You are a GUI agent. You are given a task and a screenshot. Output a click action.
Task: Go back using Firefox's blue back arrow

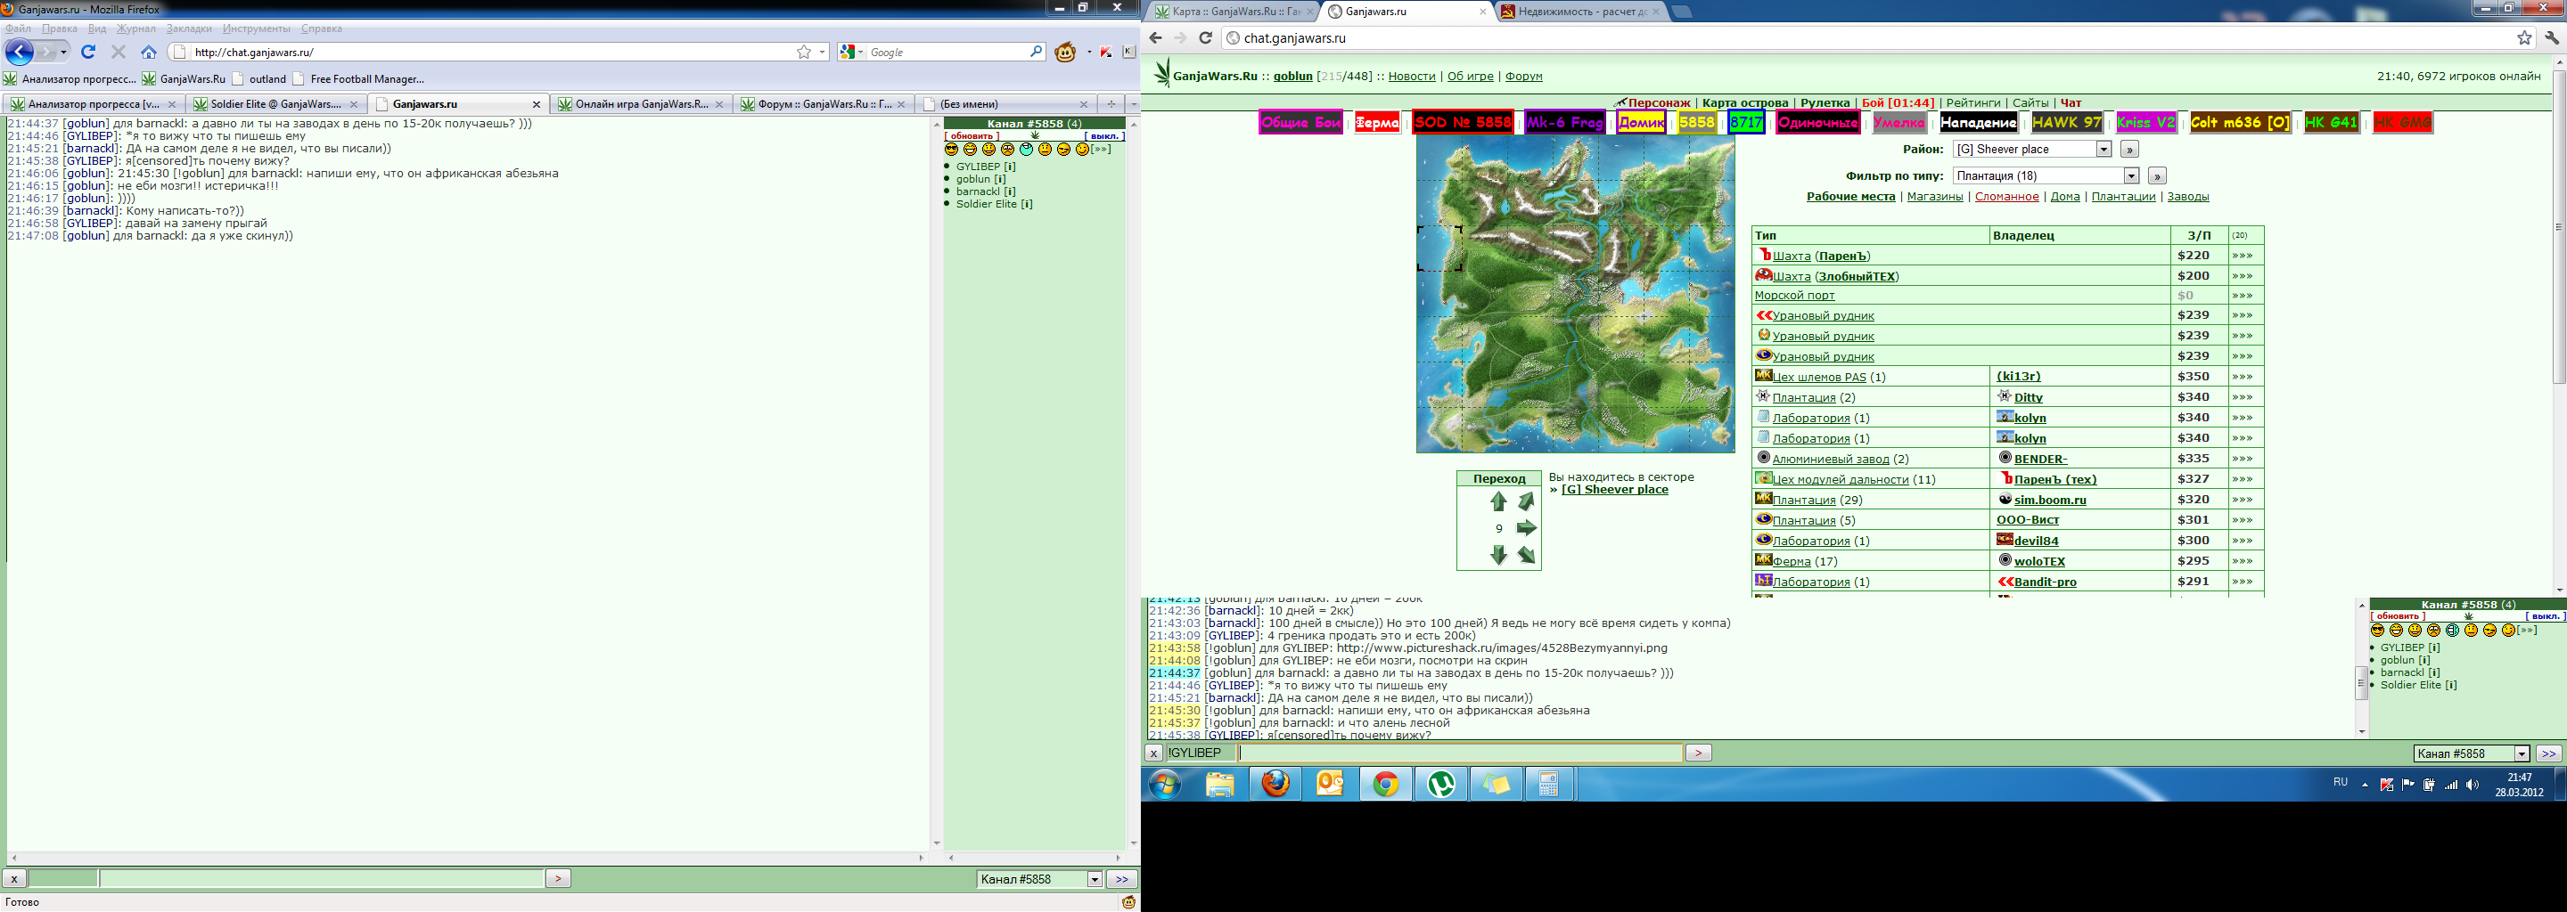coord(20,52)
